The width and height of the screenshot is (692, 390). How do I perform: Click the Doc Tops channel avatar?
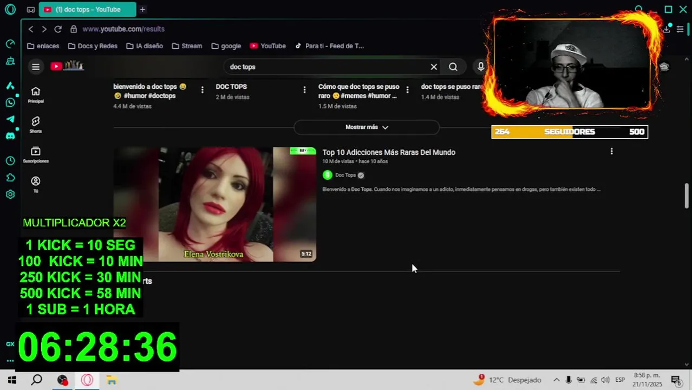327,175
